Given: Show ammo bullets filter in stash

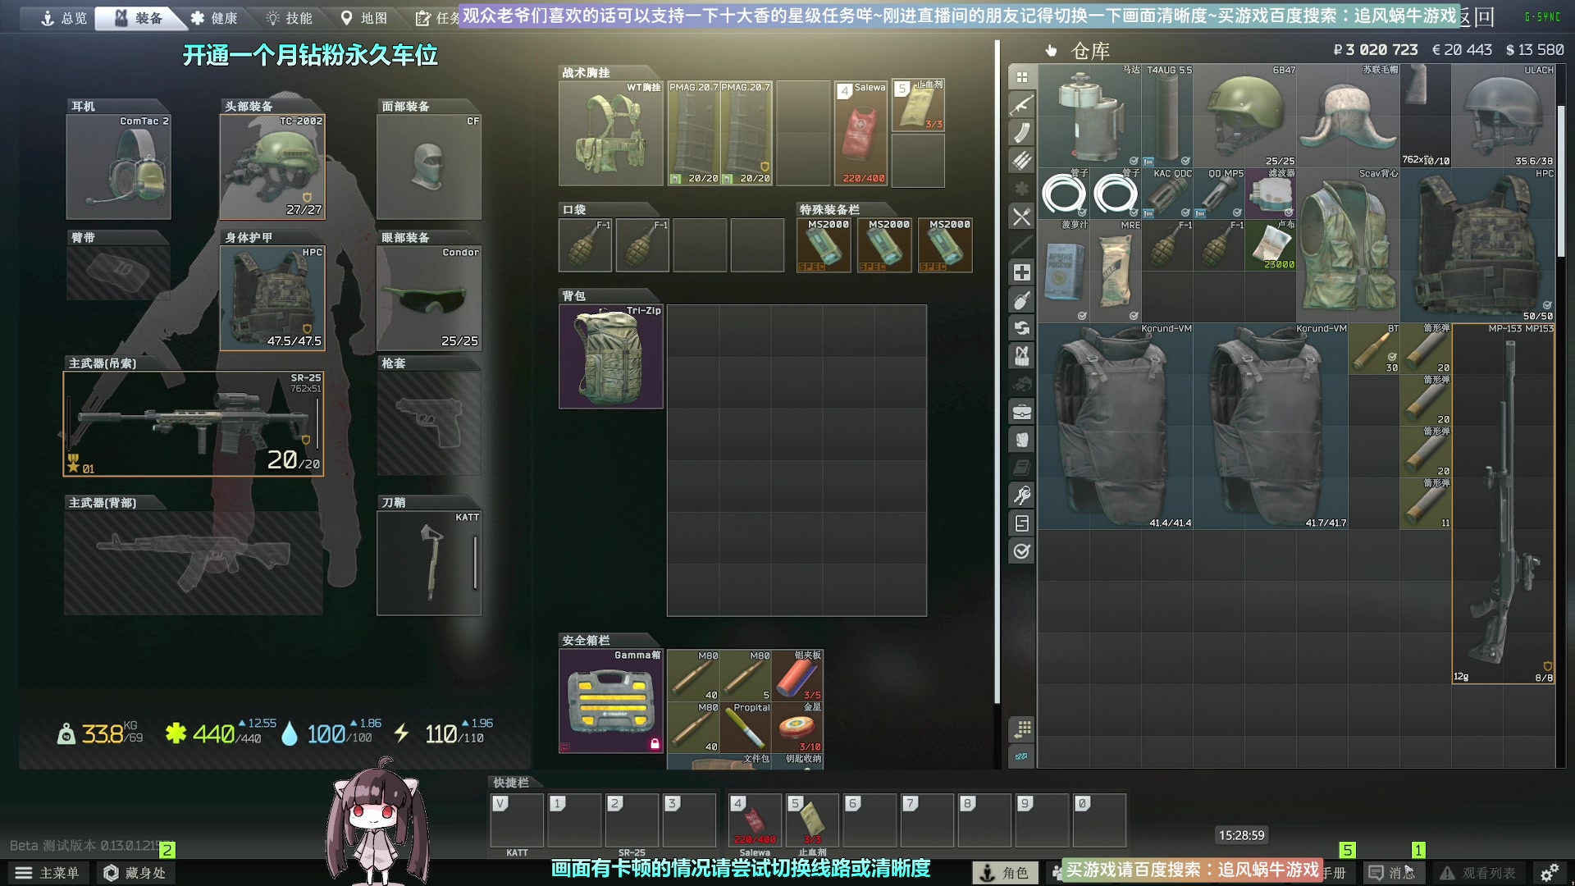Looking at the screenshot, I should pos(1021,161).
